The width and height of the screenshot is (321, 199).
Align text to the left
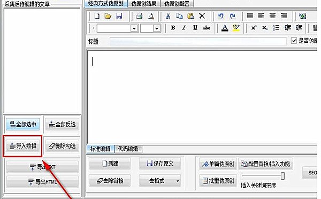pos(261,16)
